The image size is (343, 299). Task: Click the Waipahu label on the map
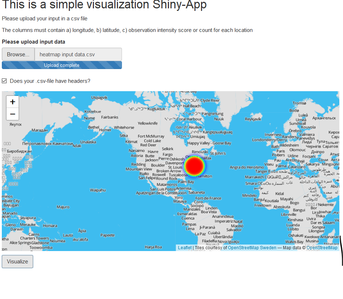click(x=98, y=190)
